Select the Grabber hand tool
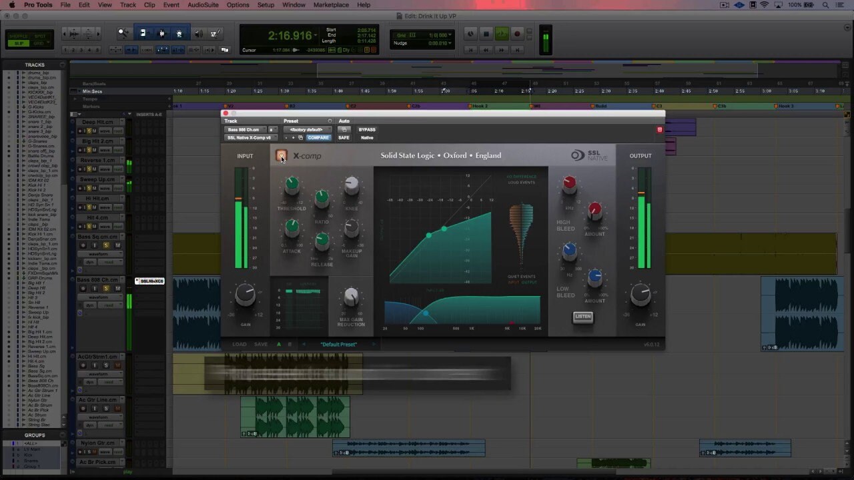 (179, 33)
